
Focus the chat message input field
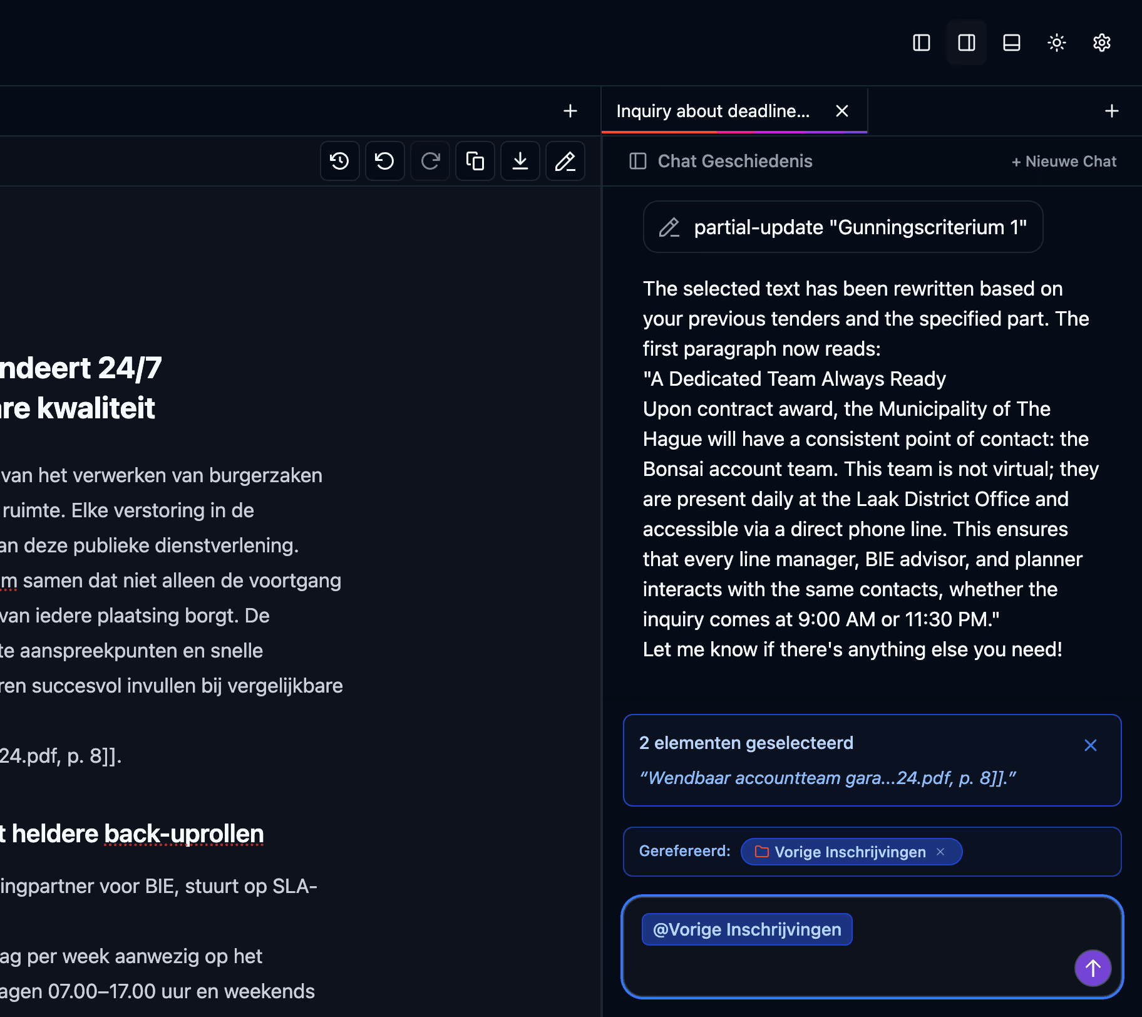coord(872,947)
